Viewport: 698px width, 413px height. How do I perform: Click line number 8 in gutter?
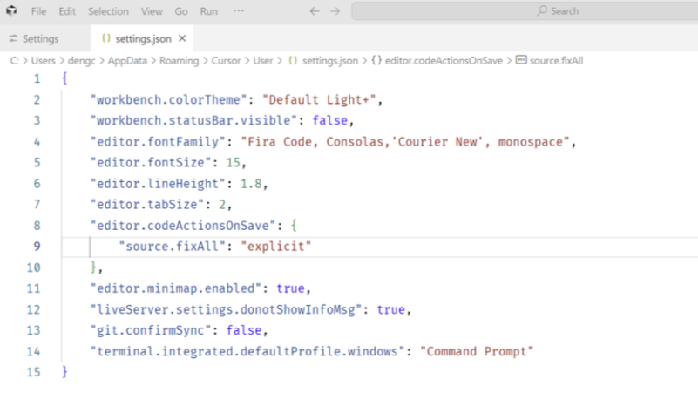[37, 226]
